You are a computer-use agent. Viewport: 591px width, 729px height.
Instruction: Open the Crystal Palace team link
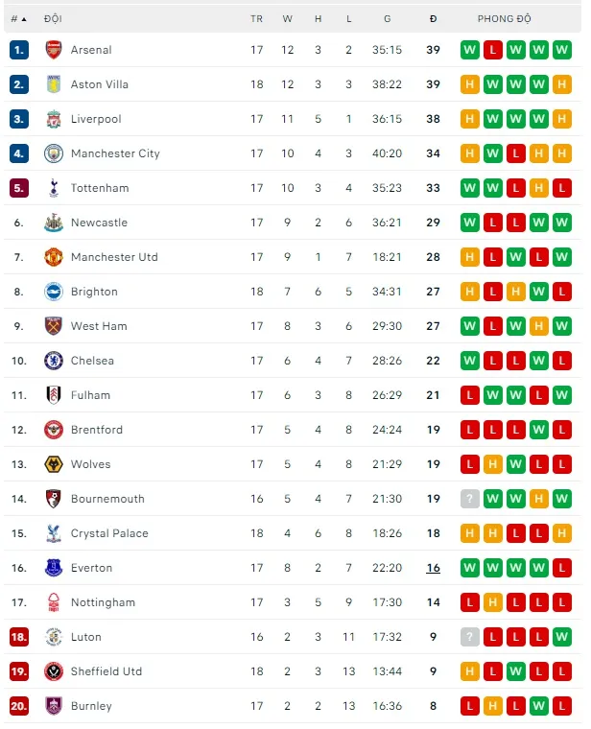[x=109, y=533]
